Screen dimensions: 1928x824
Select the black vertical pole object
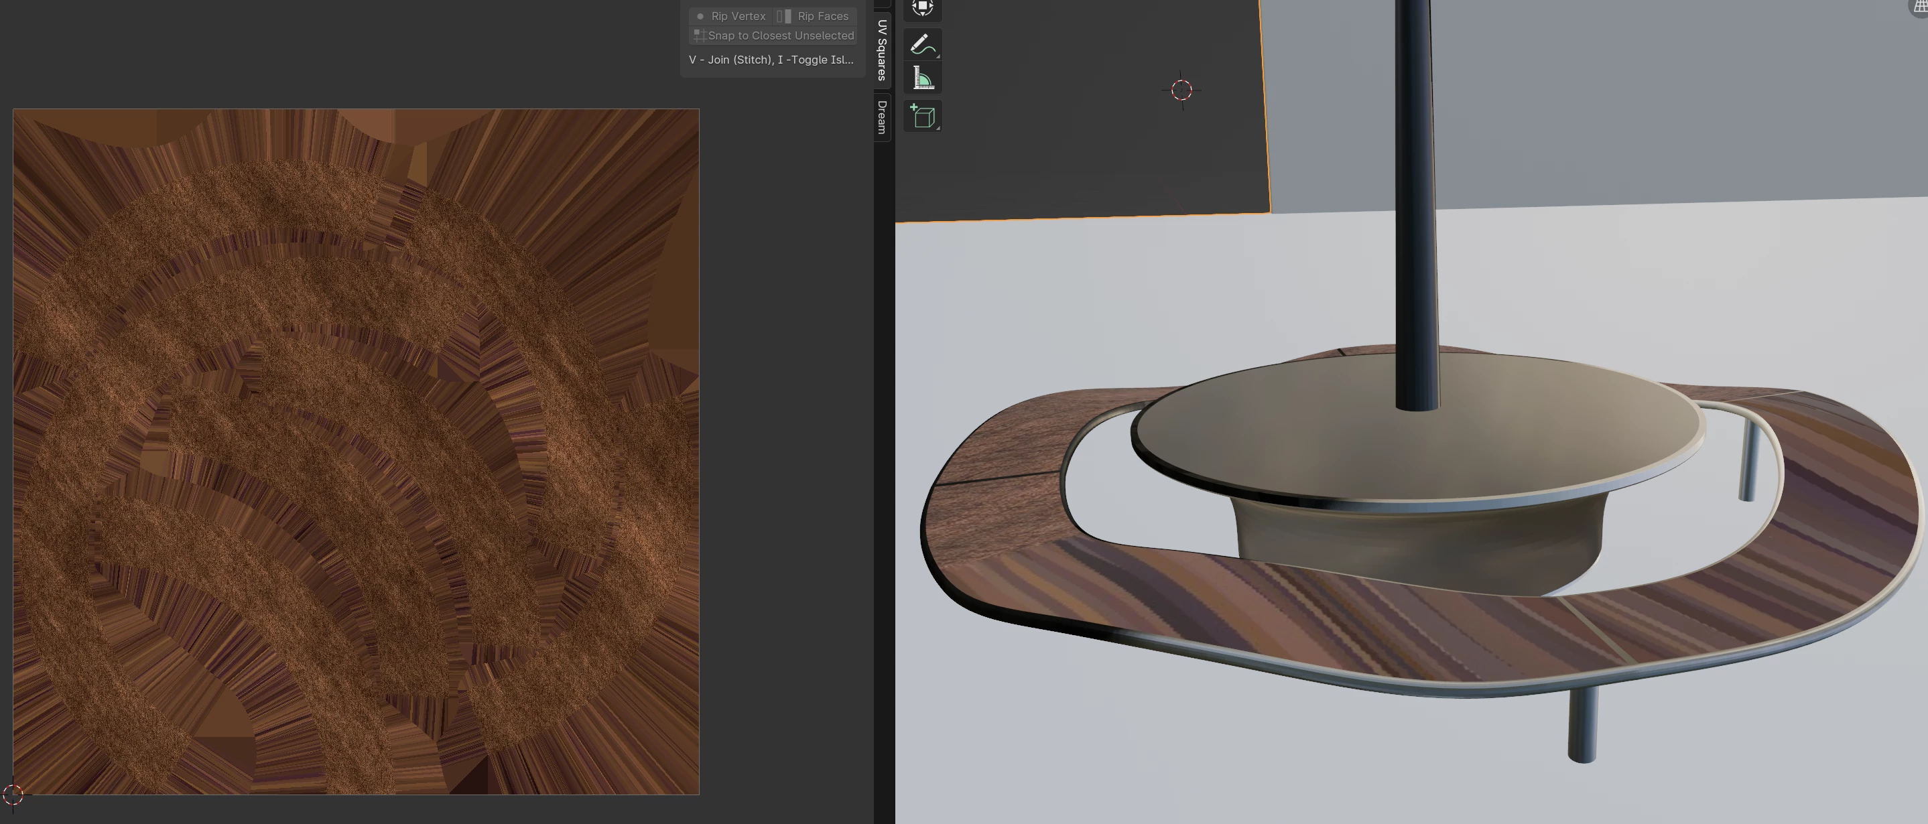point(1416,224)
